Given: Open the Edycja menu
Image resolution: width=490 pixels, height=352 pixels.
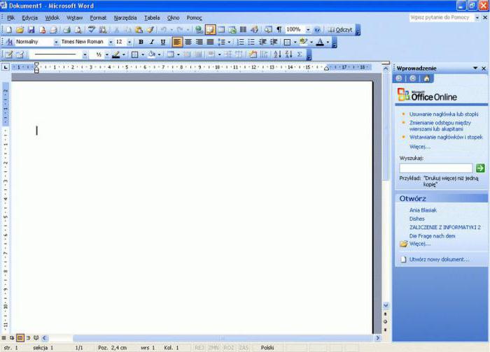Looking at the screenshot, I should [29, 18].
